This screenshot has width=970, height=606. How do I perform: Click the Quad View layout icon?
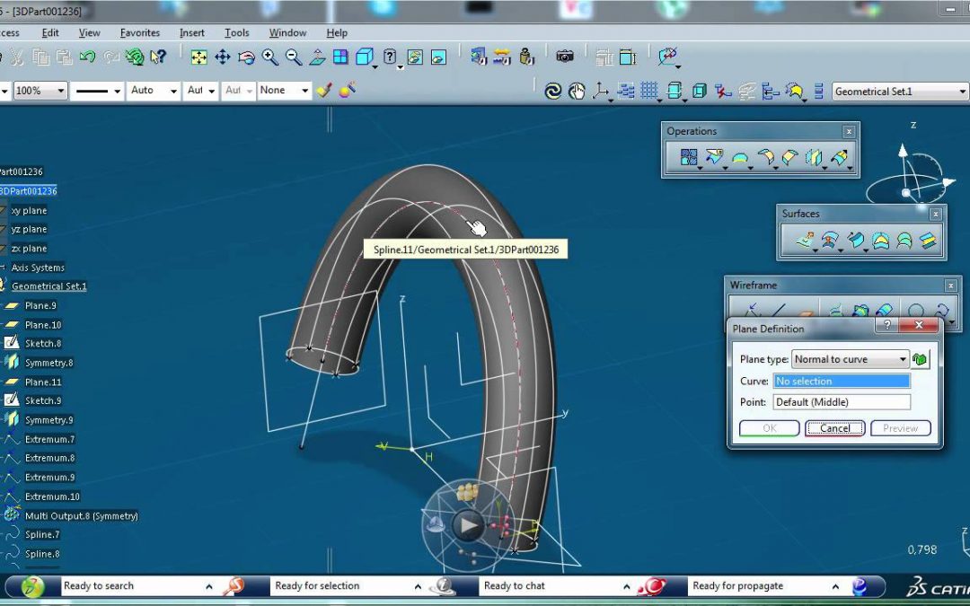pos(340,57)
